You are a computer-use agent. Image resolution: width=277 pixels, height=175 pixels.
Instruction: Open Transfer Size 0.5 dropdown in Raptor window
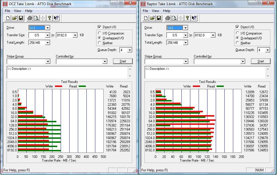click(x=185, y=35)
